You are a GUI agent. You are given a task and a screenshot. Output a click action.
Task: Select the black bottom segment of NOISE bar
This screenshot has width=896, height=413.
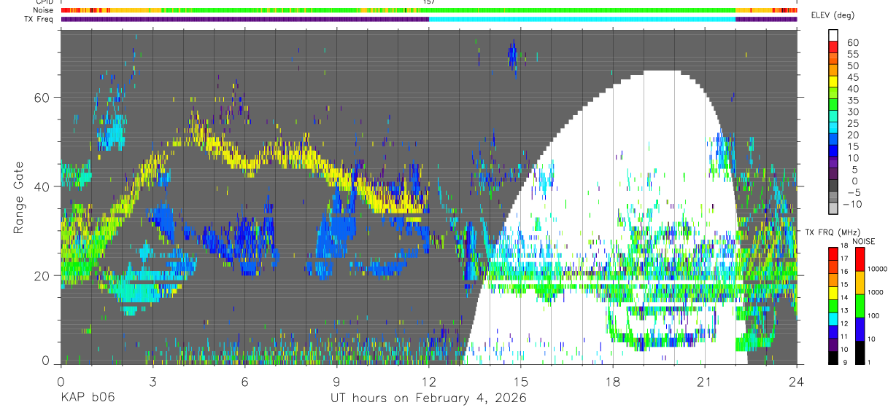tap(860, 352)
